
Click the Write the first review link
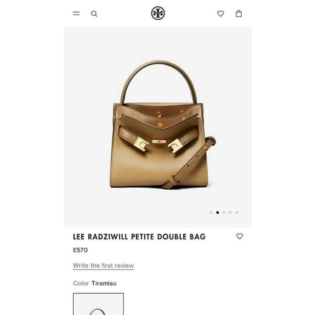pyautogui.click(x=103, y=266)
